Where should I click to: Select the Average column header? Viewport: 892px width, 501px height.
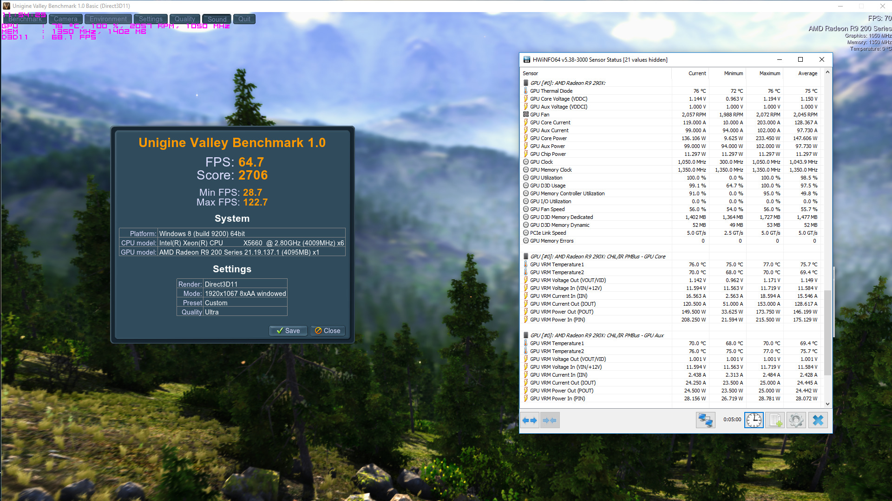[802, 73]
